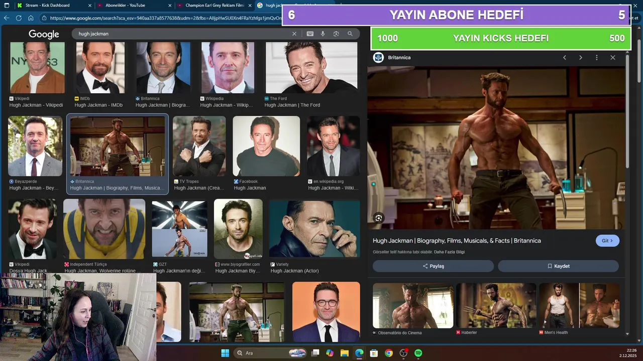Click the Windows taskbar Ara search box
This screenshot has height=361, width=643.
pos(271,353)
